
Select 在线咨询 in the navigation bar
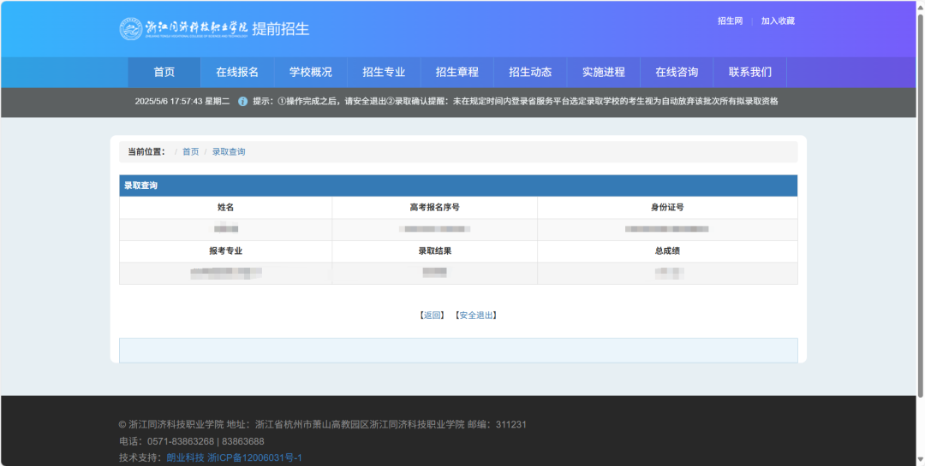pos(677,72)
